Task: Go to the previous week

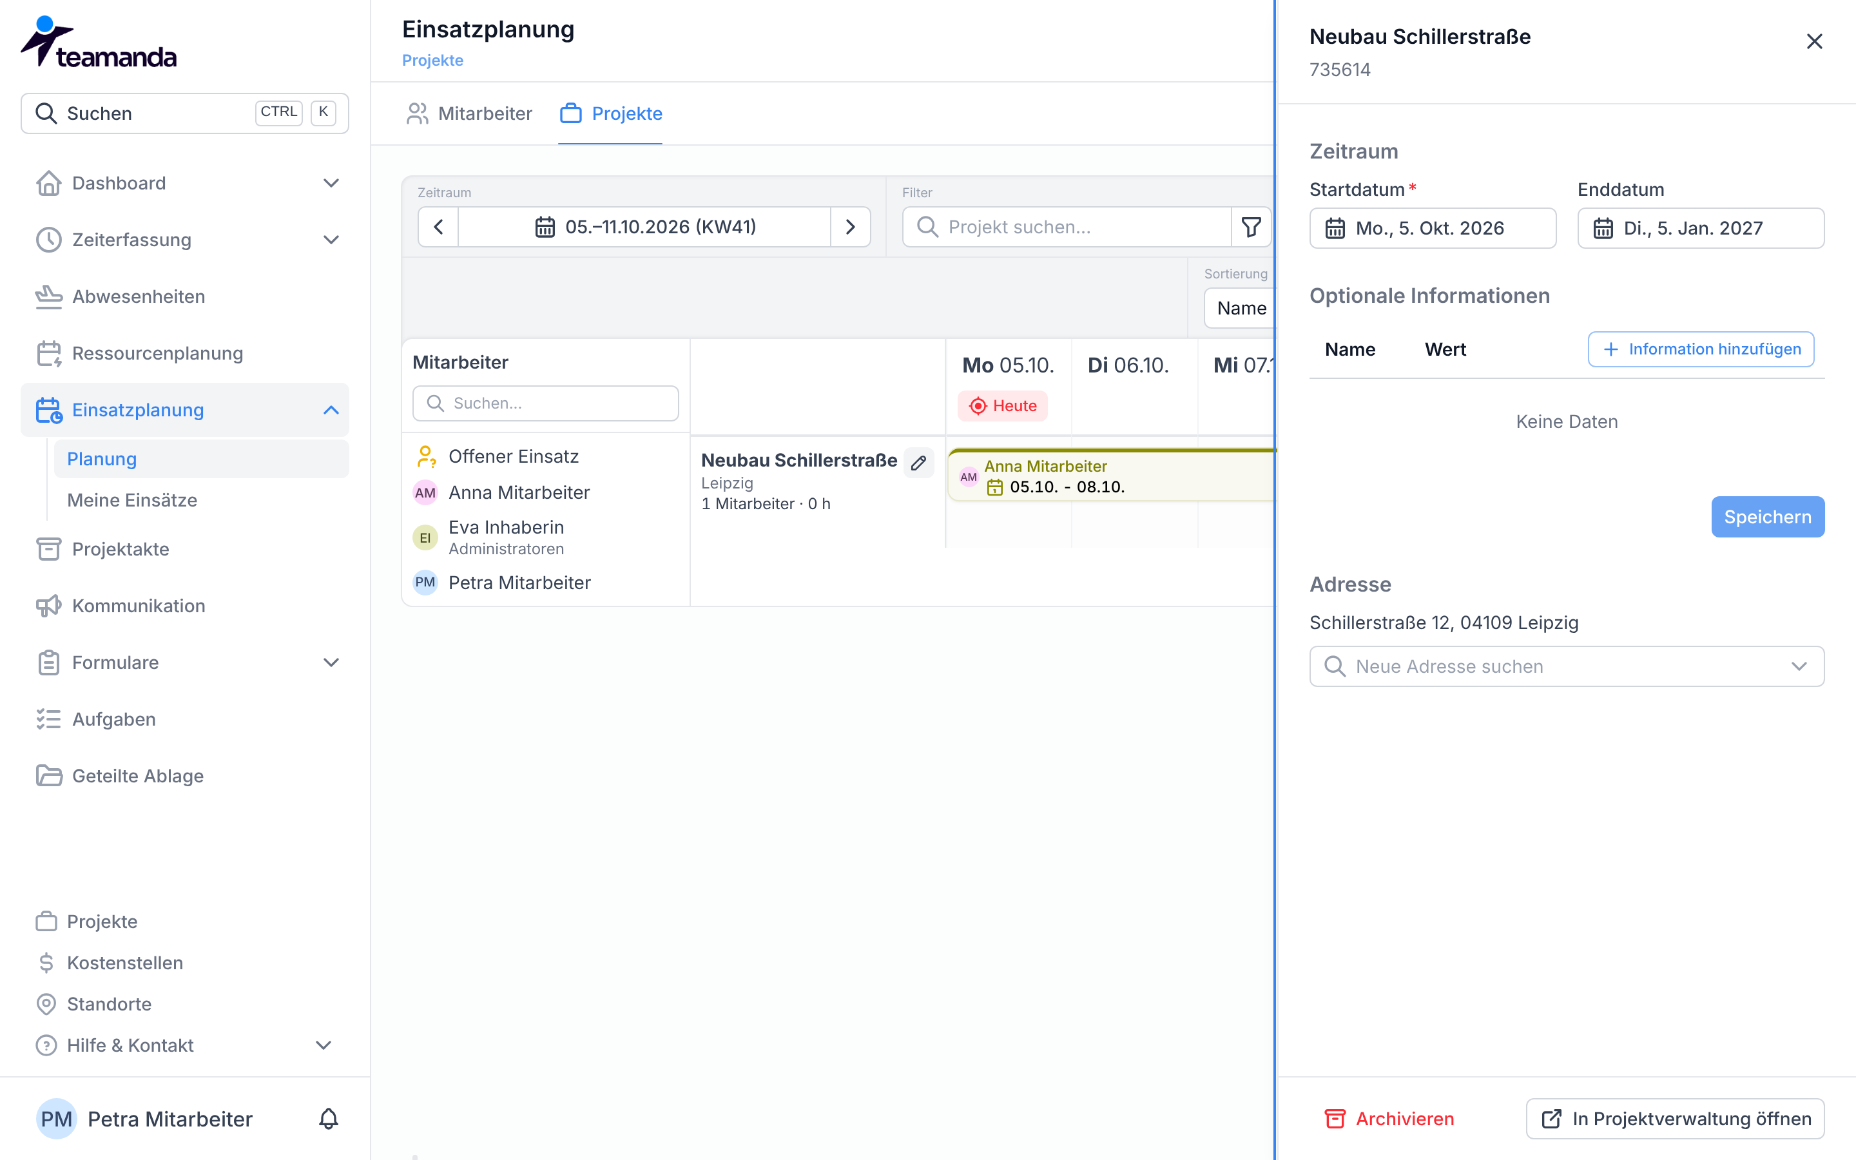Action: [x=439, y=227]
